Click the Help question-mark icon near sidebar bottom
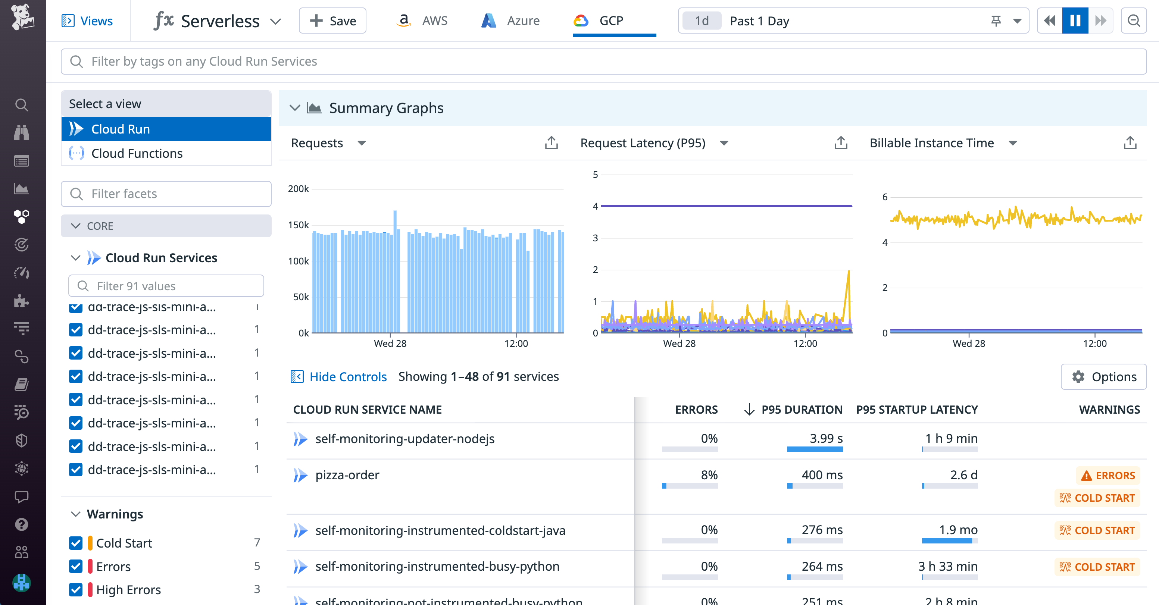 click(x=22, y=525)
